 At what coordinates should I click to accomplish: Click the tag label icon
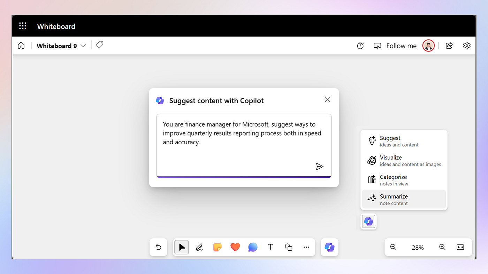click(100, 45)
